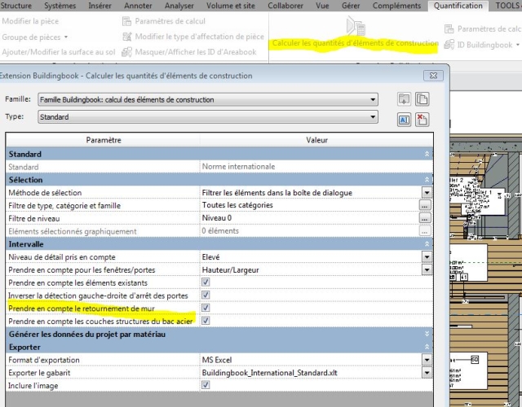Screen dimensions: 522x407
Task: Click Calculer les quantités d'éléments de construction label
Action: tap(356, 43)
